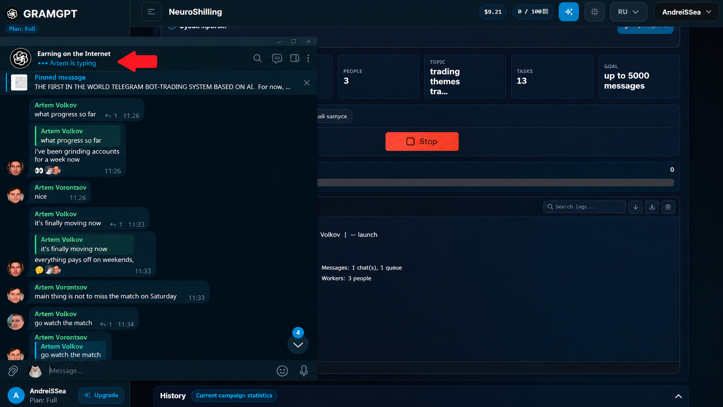The width and height of the screenshot is (723, 407).
Task: Jump to latest messages with down arrow
Action: coord(298,344)
